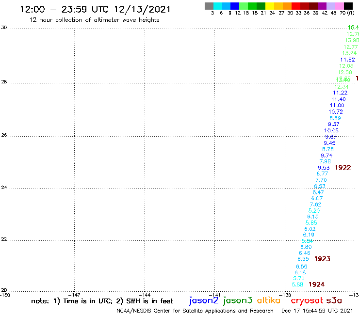This screenshot has height=315, width=359.
Task: Click the wave height value '9.74'
Action: [326, 156]
